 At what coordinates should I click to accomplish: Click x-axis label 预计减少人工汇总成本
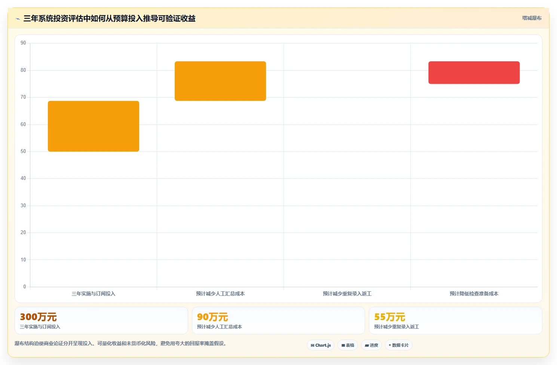click(x=220, y=294)
